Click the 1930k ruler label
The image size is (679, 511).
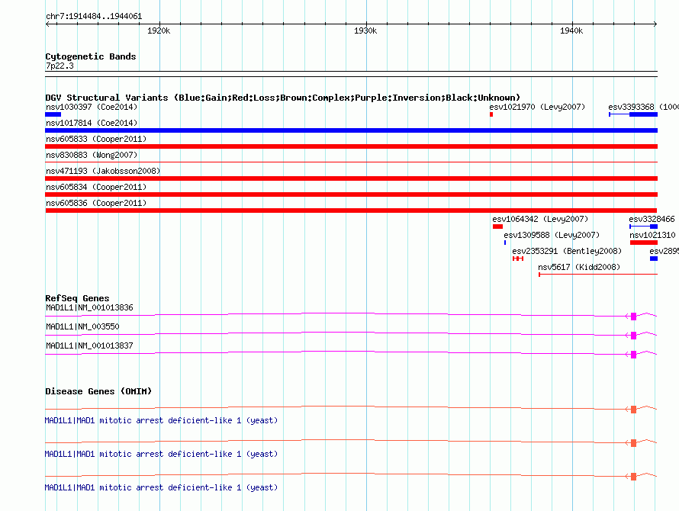click(365, 31)
